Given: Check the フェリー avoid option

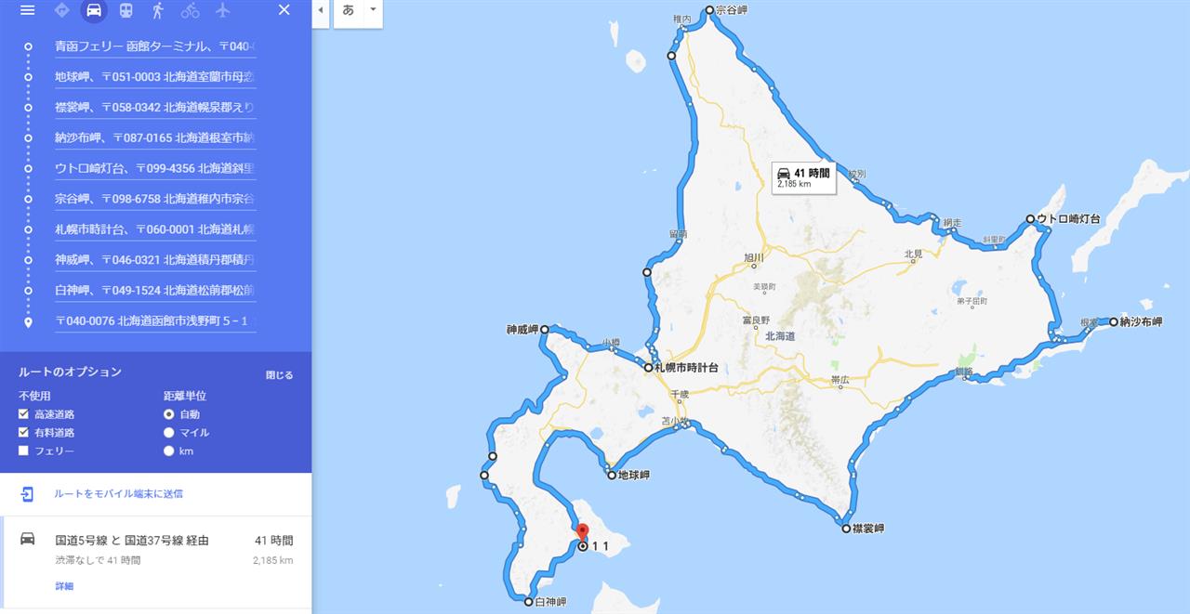Looking at the screenshot, I should (x=23, y=451).
